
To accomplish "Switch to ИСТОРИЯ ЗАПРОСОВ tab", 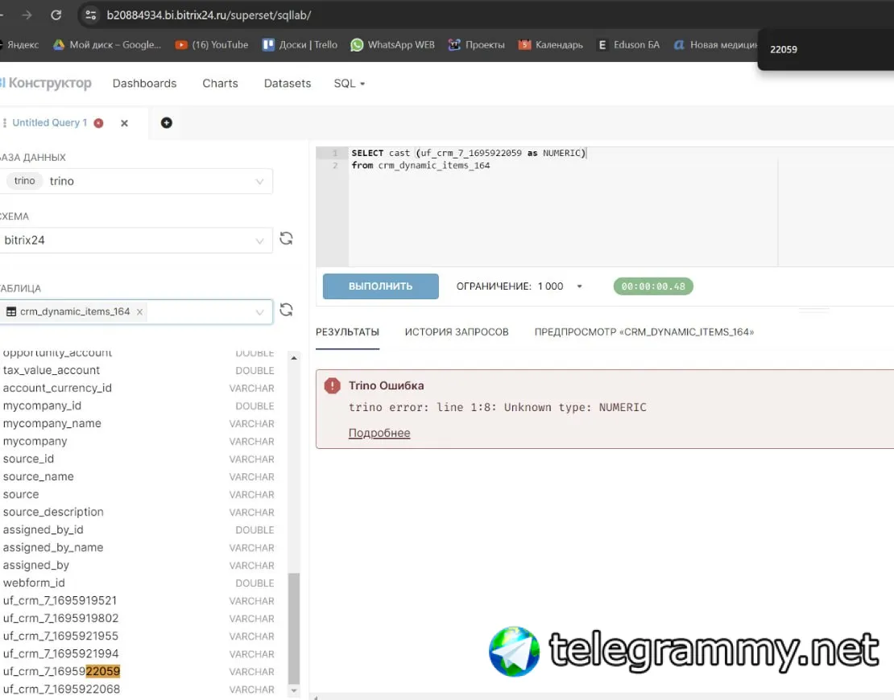I will (x=457, y=332).
